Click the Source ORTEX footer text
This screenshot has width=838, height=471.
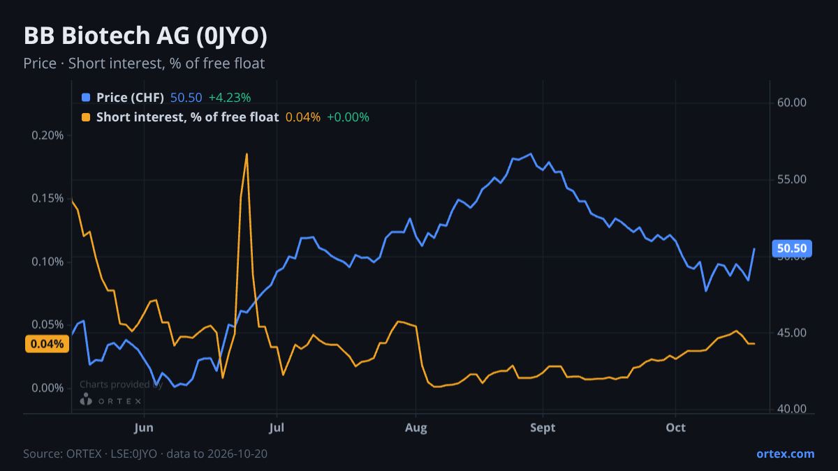pyautogui.click(x=145, y=454)
